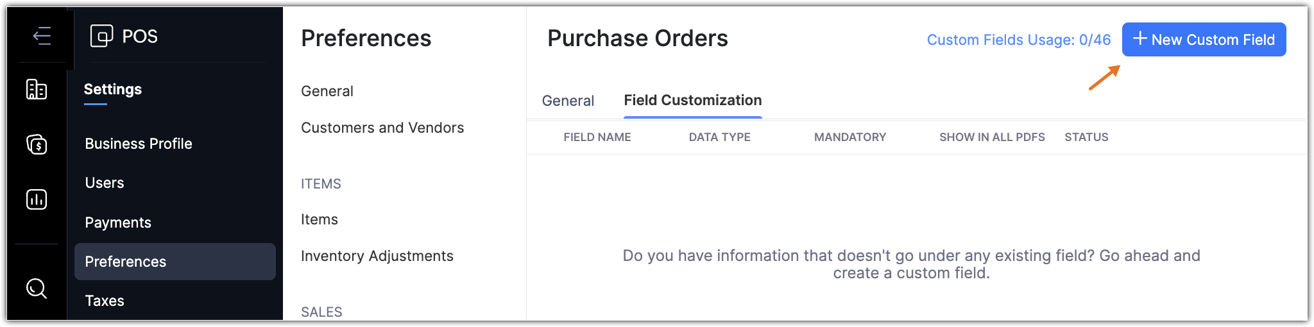Viewport: 1314px width, 327px height.
Task: Choose General under the Preferences list
Action: (327, 91)
